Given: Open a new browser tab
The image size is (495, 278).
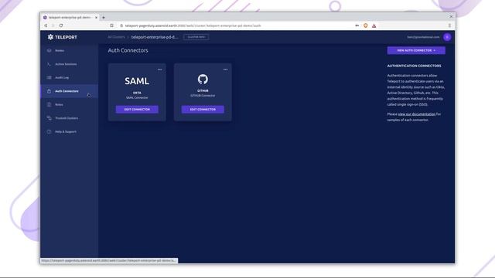Looking at the screenshot, I should tap(104, 18).
